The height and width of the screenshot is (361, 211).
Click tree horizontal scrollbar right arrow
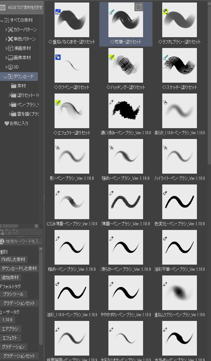(36, 226)
